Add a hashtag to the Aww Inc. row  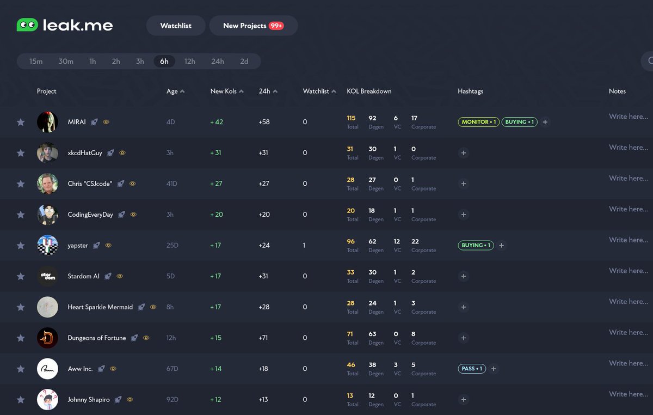494,369
